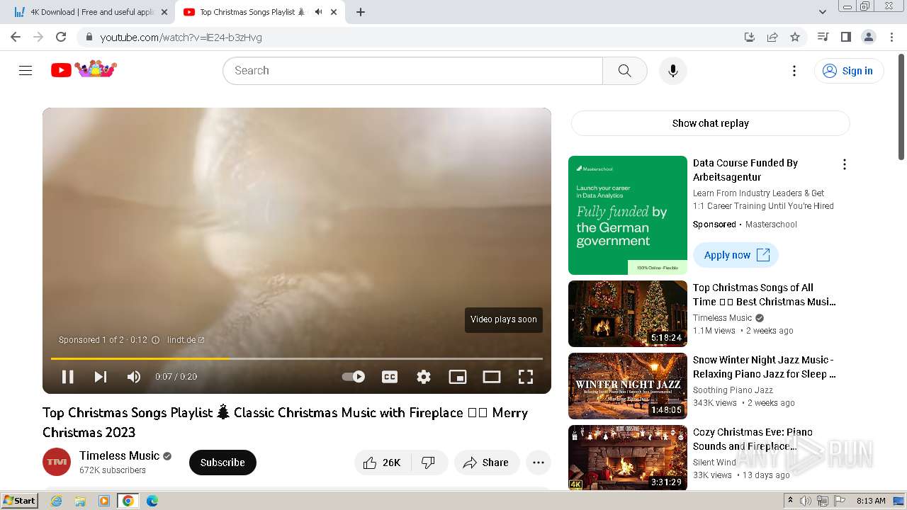
Task: Open media controls in Chrome toolbar
Action: pos(823,37)
